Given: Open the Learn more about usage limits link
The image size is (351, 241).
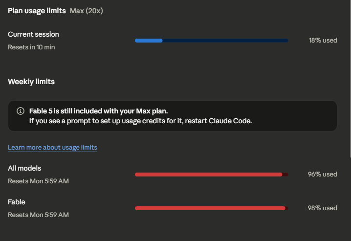Looking at the screenshot, I should pos(52,148).
